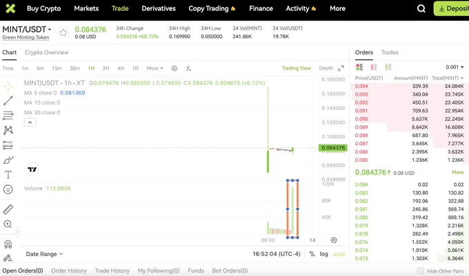
Task: Open the More menu in header
Action: point(337,8)
